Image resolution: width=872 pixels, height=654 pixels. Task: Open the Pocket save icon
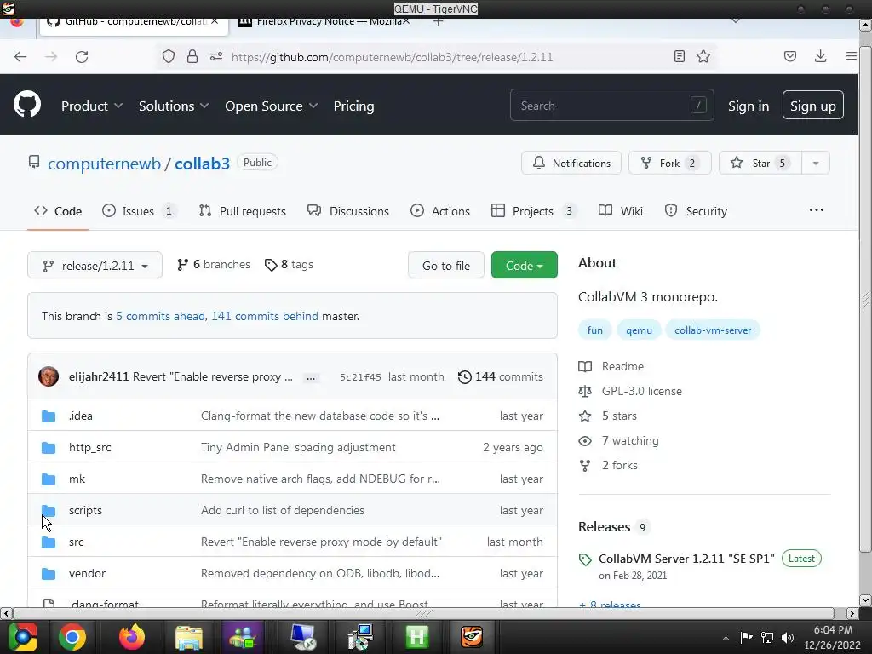pyautogui.click(x=790, y=56)
